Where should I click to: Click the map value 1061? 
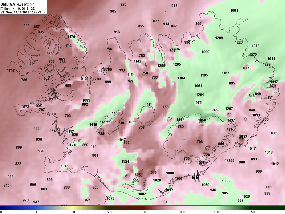coord(198,86)
